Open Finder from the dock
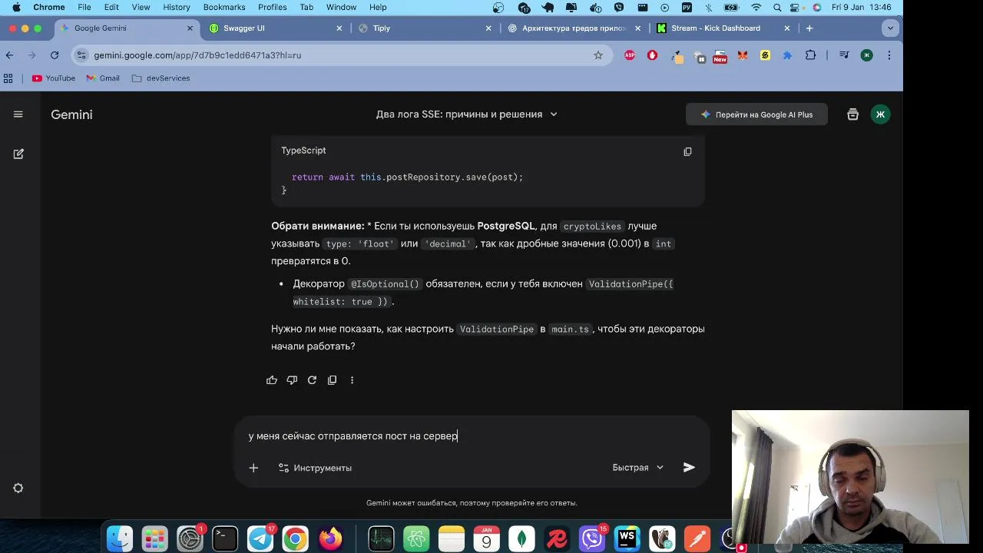The width and height of the screenshot is (983, 553). (x=120, y=539)
